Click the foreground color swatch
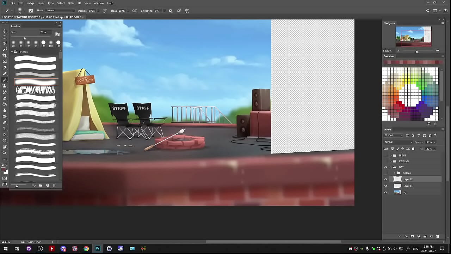The width and height of the screenshot is (451, 254). 3,170
